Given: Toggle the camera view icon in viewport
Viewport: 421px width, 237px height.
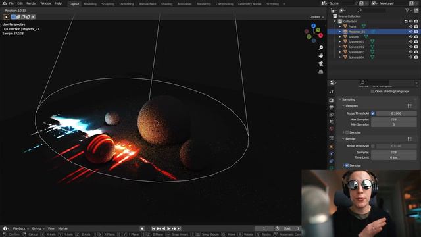Looking at the screenshot, I should pos(321,64).
